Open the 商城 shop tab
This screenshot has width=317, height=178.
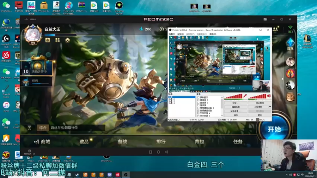(x=42, y=142)
